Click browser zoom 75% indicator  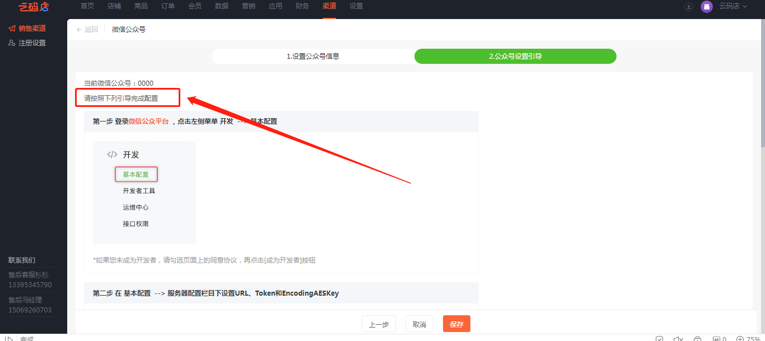point(748,338)
